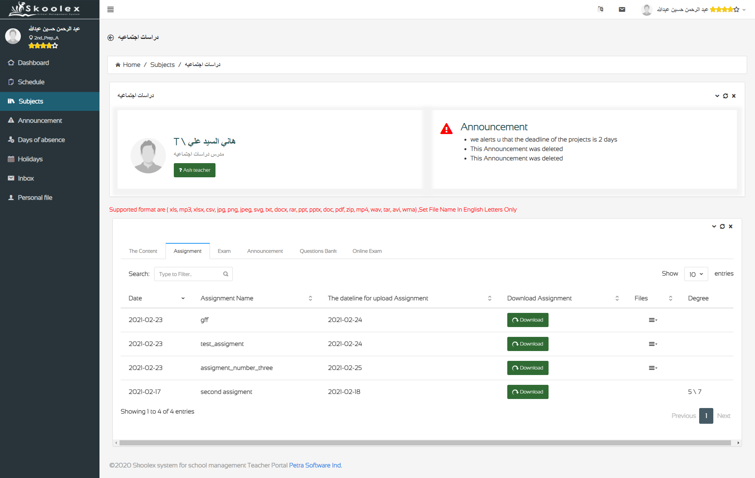
Task: Open files menu icon for gff assignment
Action: coord(653,320)
